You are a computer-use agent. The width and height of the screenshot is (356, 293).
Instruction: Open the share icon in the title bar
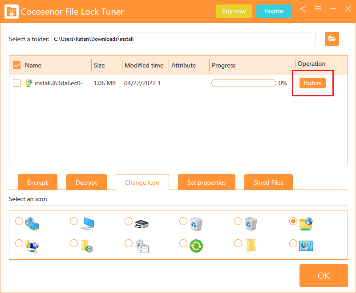[303, 9]
